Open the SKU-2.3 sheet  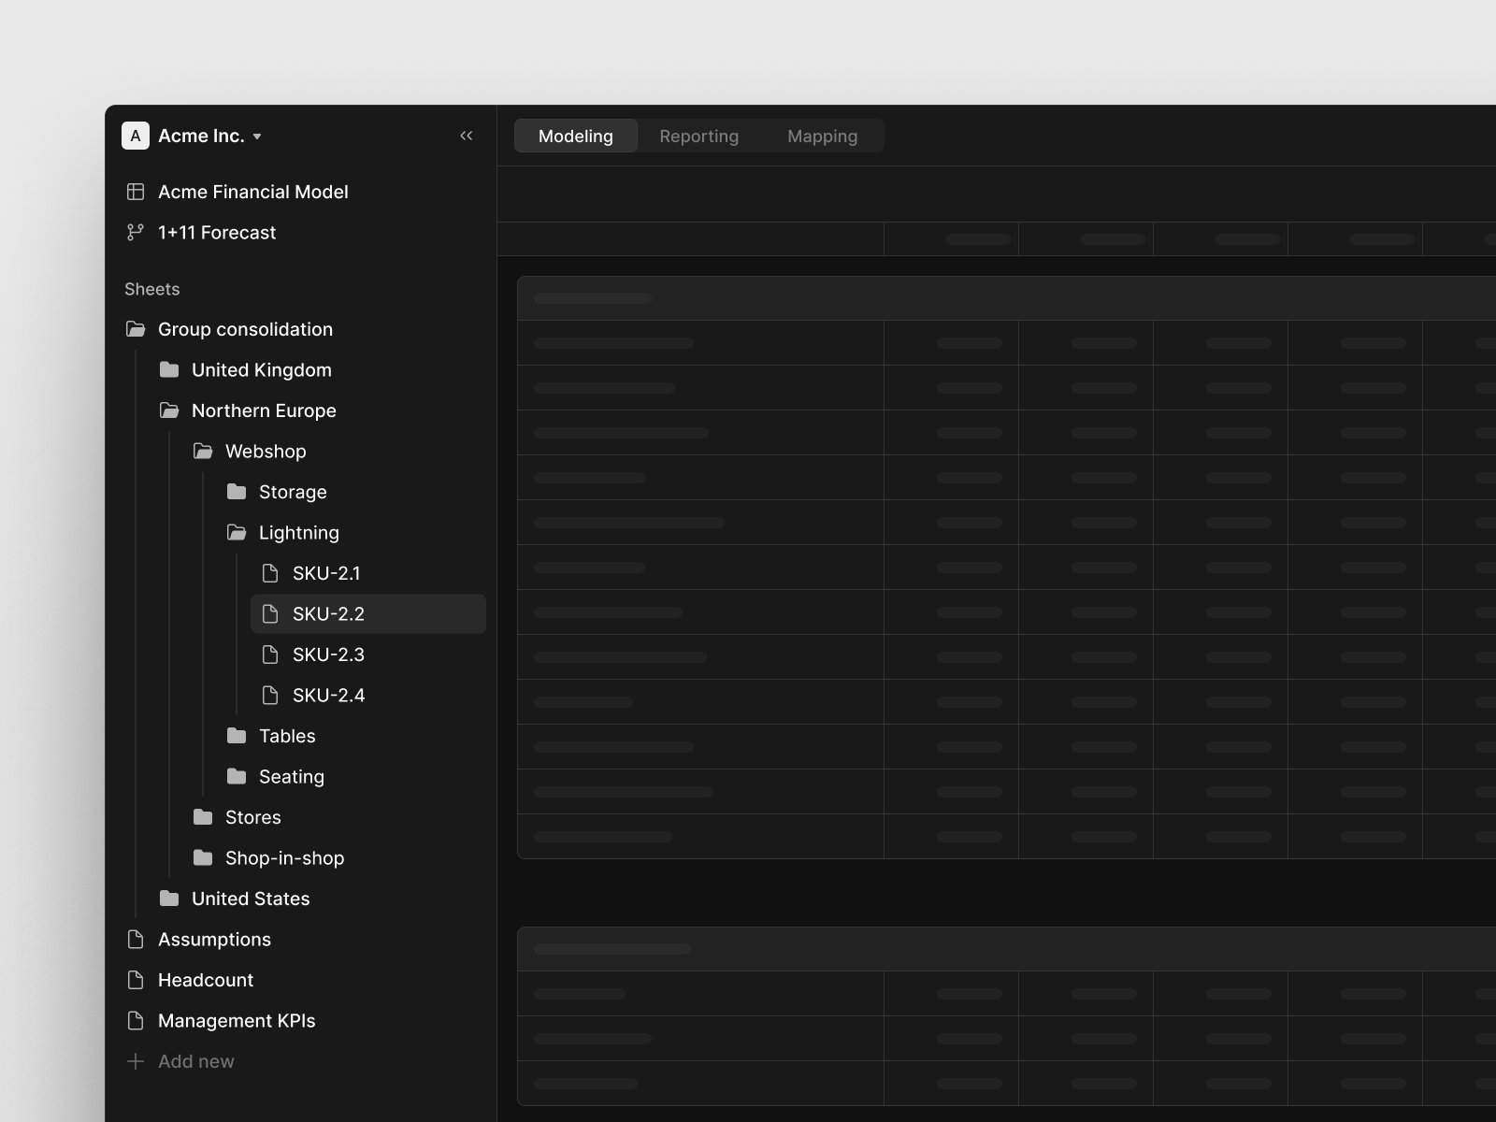click(328, 654)
